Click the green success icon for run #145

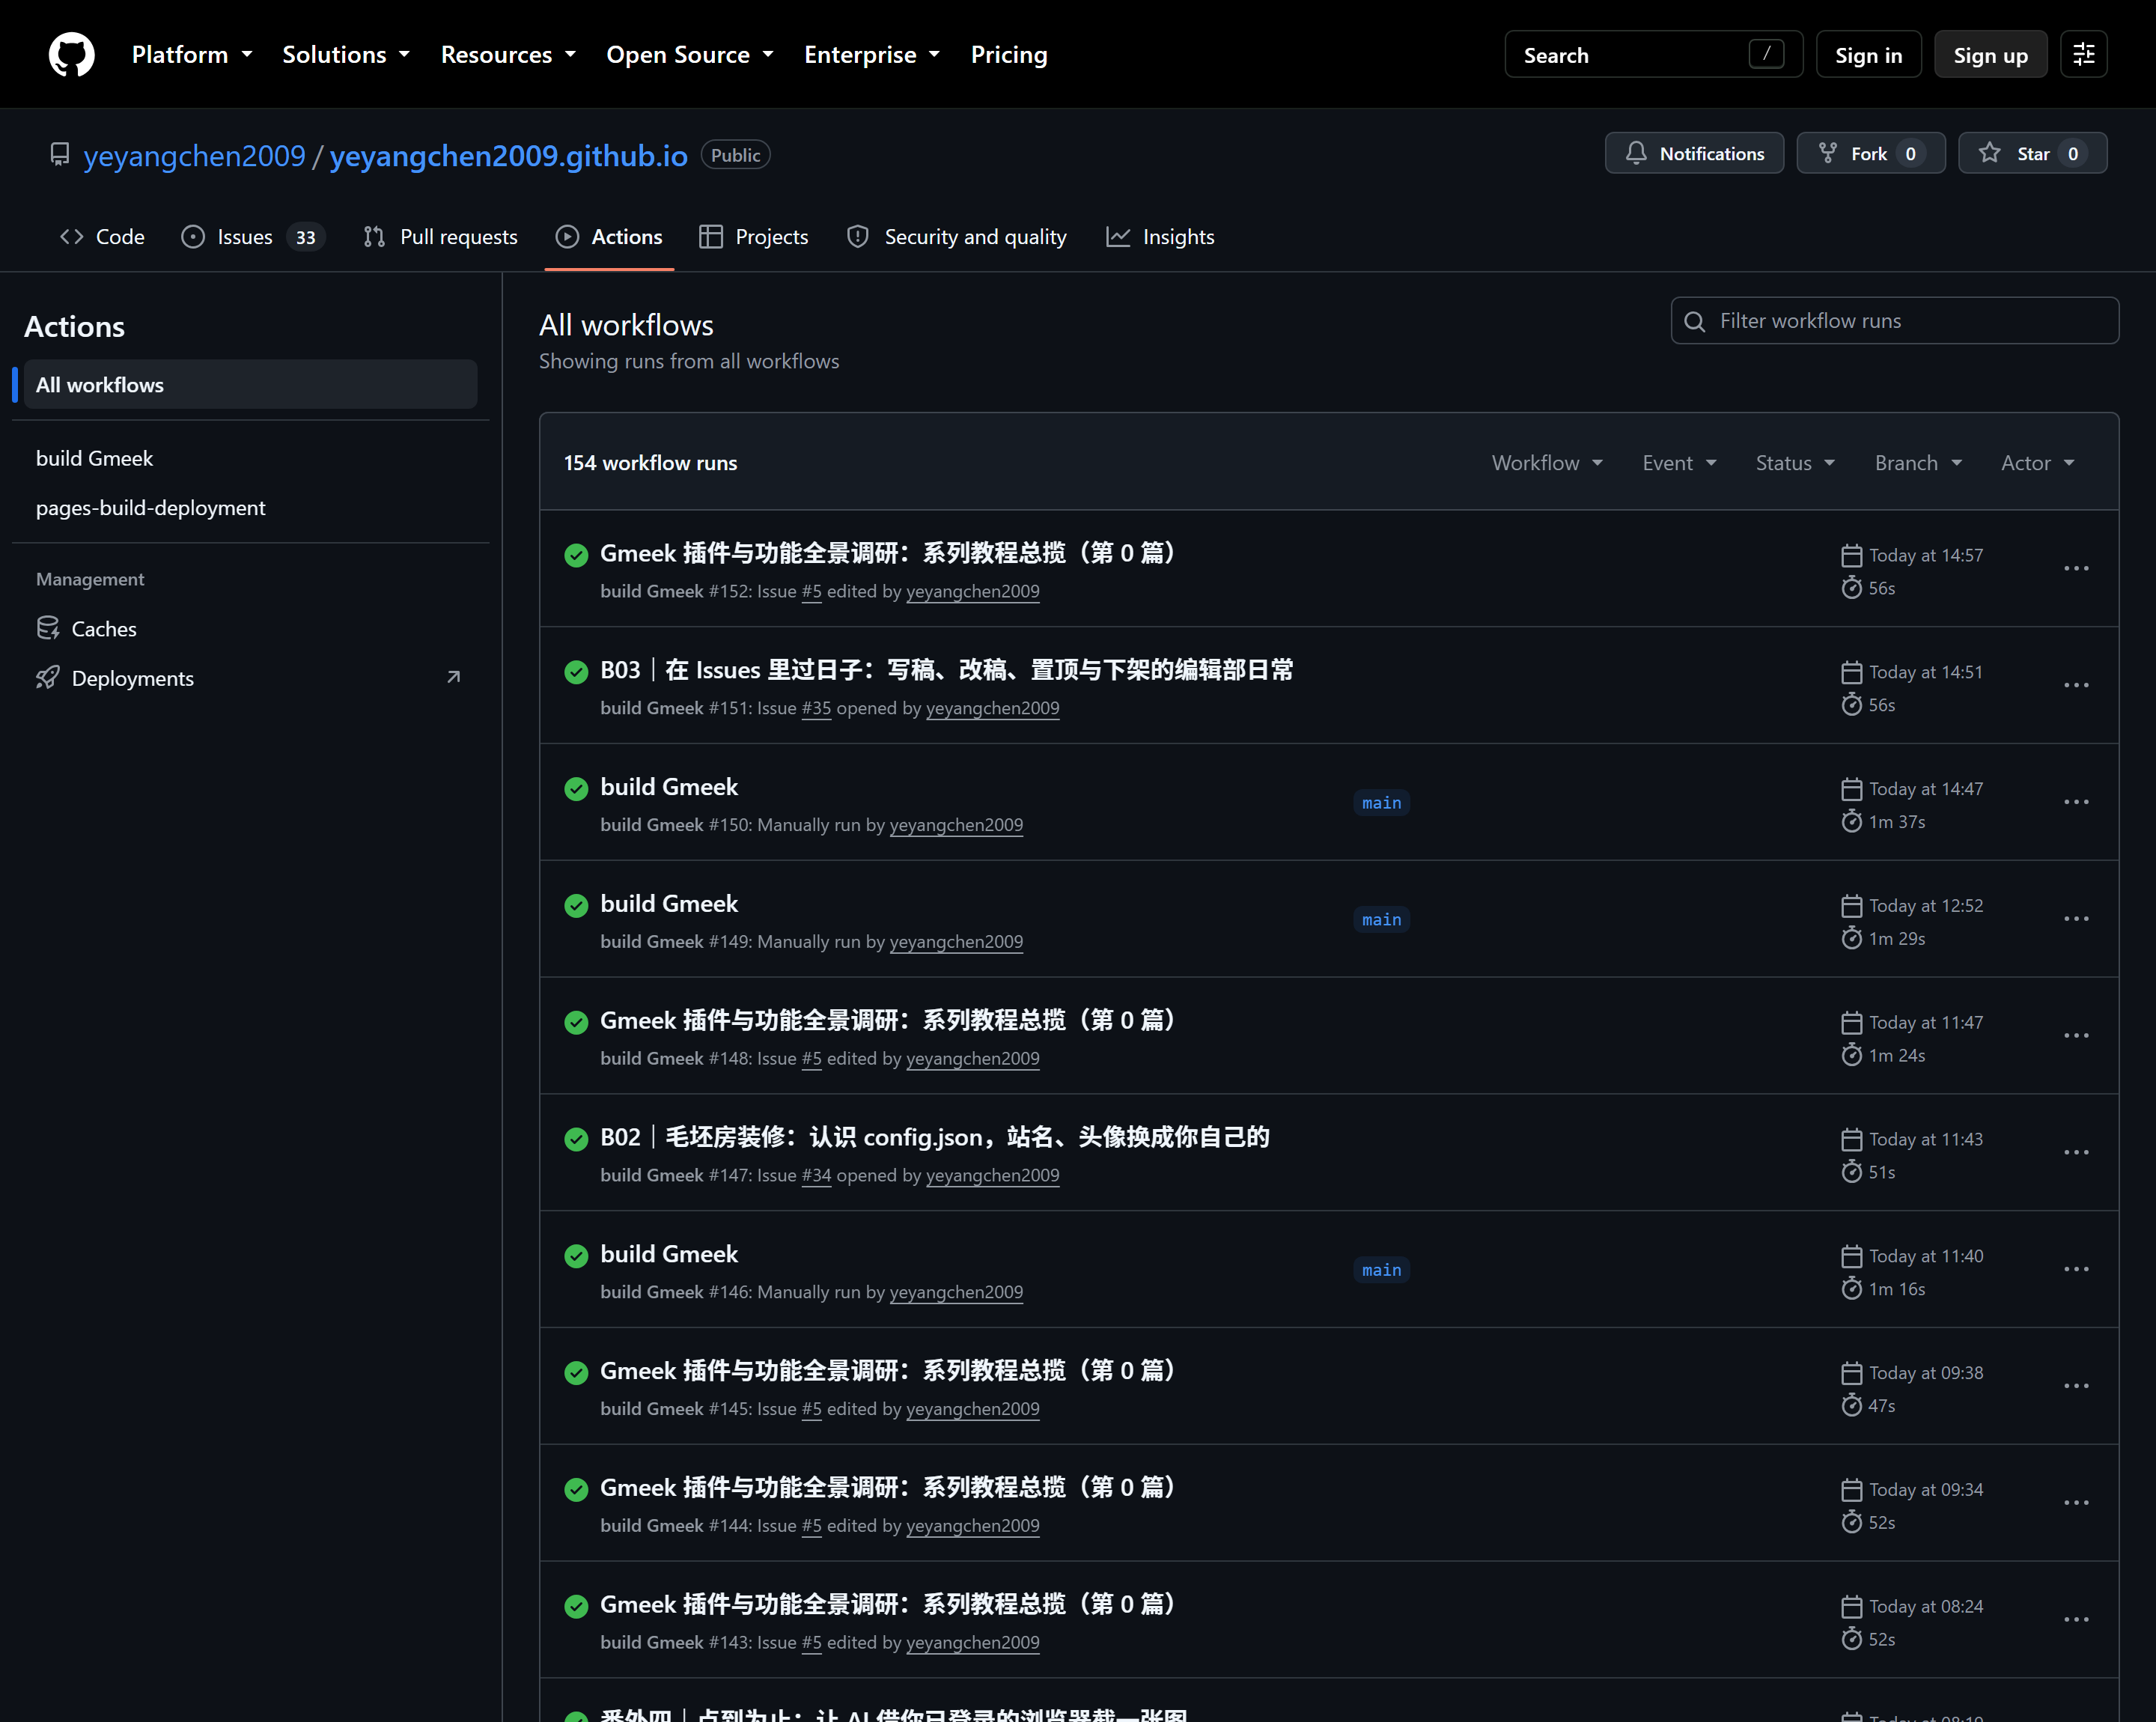tap(576, 1373)
